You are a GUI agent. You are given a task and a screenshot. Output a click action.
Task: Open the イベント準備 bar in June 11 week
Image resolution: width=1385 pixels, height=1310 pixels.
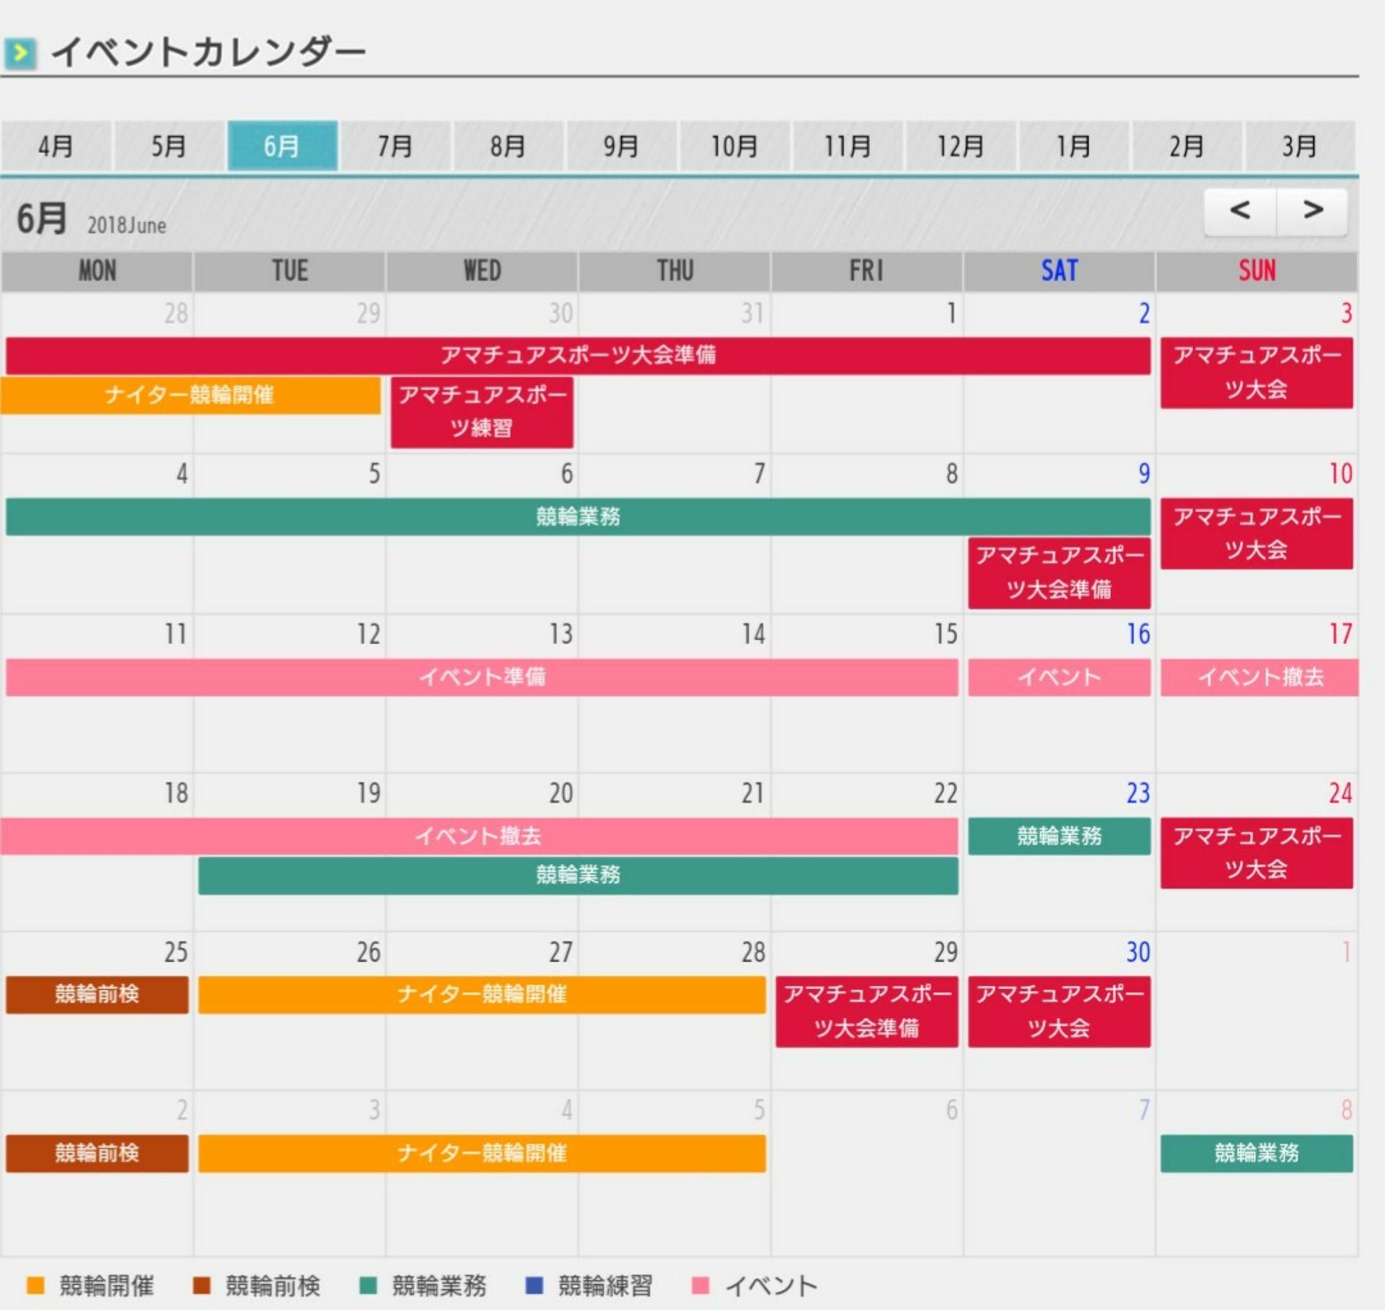(x=482, y=677)
